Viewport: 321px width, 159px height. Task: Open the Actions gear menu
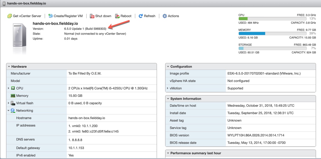171,16
